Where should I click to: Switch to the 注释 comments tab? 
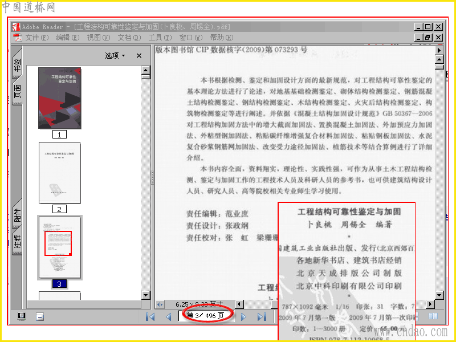click(x=17, y=241)
